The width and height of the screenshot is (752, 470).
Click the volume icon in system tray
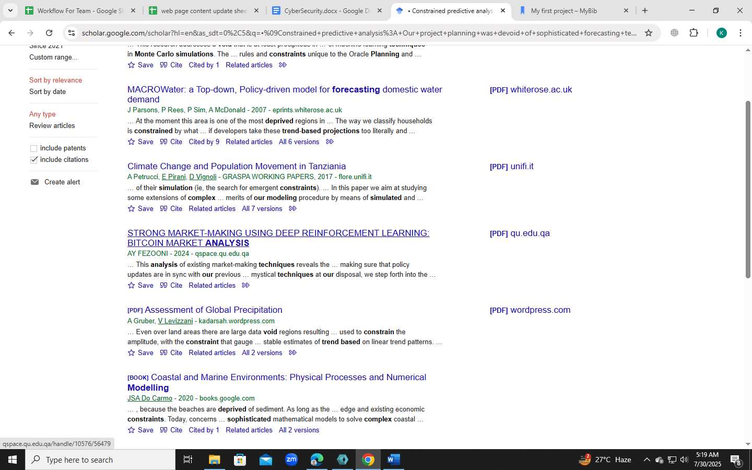tap(684, 460)
